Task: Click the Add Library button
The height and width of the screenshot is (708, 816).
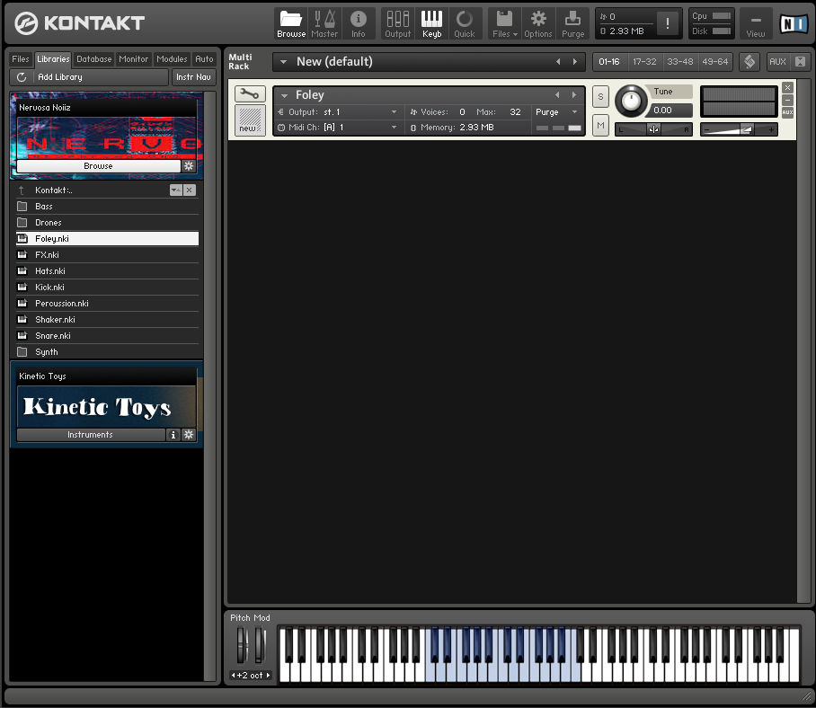Action: point(89,77)
